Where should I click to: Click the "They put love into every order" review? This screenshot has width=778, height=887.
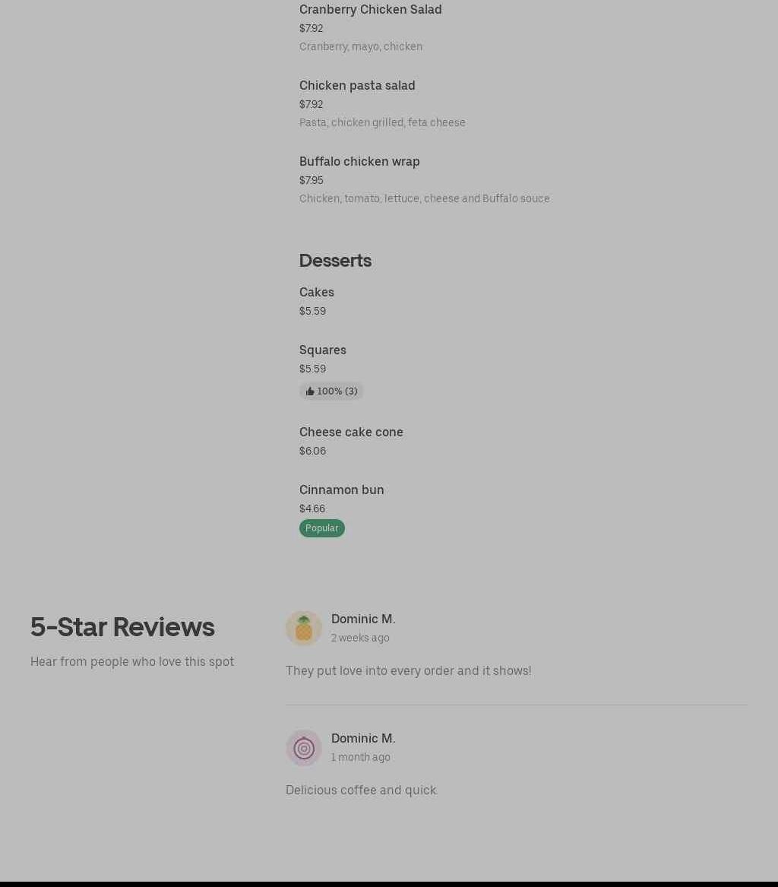[x=408, y=670]
